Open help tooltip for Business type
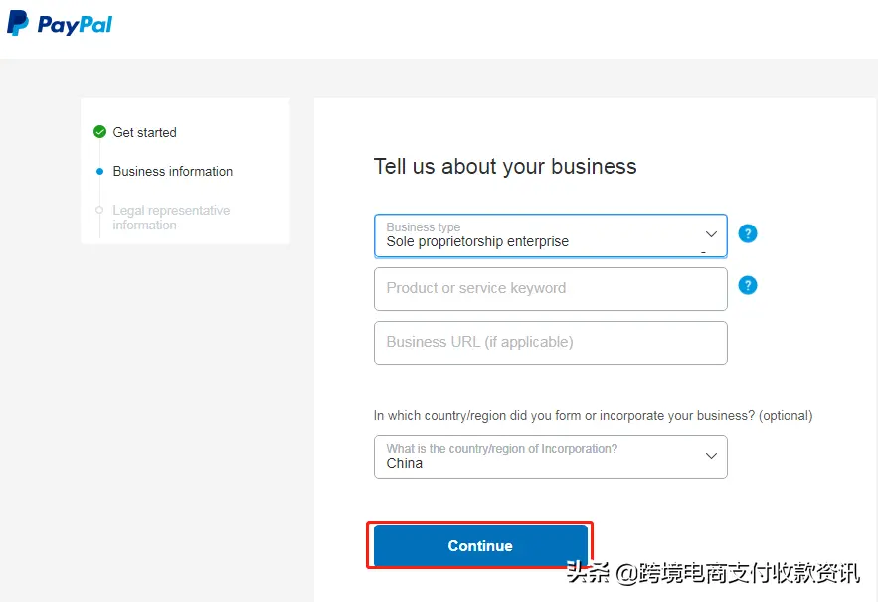The height and width of the screenshot is (602, 878). coord(748,234)
